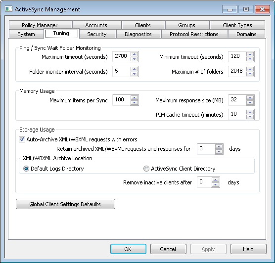The image size is (275, 263).
Task: Open Help for this dialog
Action: [x=248, y=249]
